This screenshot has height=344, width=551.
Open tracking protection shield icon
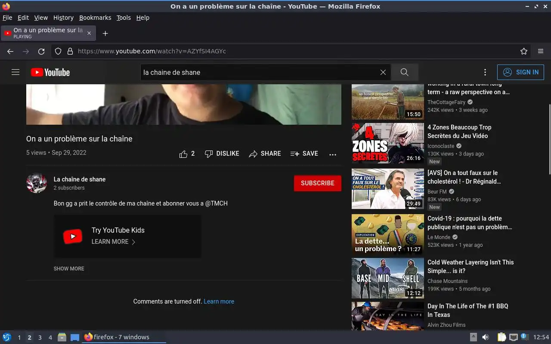(x=58, y=51)
